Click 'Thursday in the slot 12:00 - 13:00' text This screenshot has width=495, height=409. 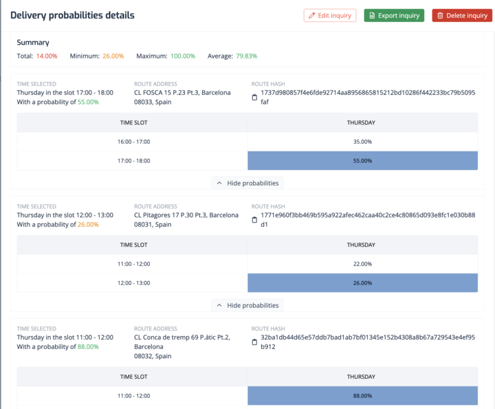click(65, 215)
